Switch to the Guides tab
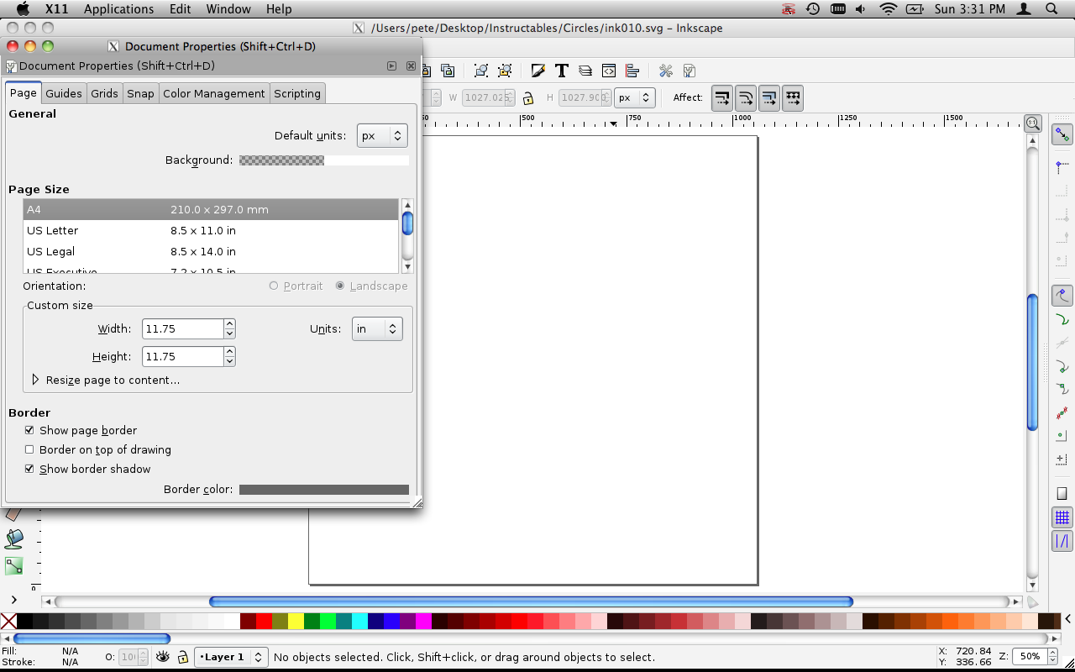Screen dimensions: 1075x672 (64, 93)
